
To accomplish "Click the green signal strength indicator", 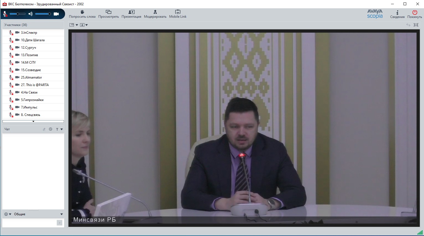I will coord(420,232).
